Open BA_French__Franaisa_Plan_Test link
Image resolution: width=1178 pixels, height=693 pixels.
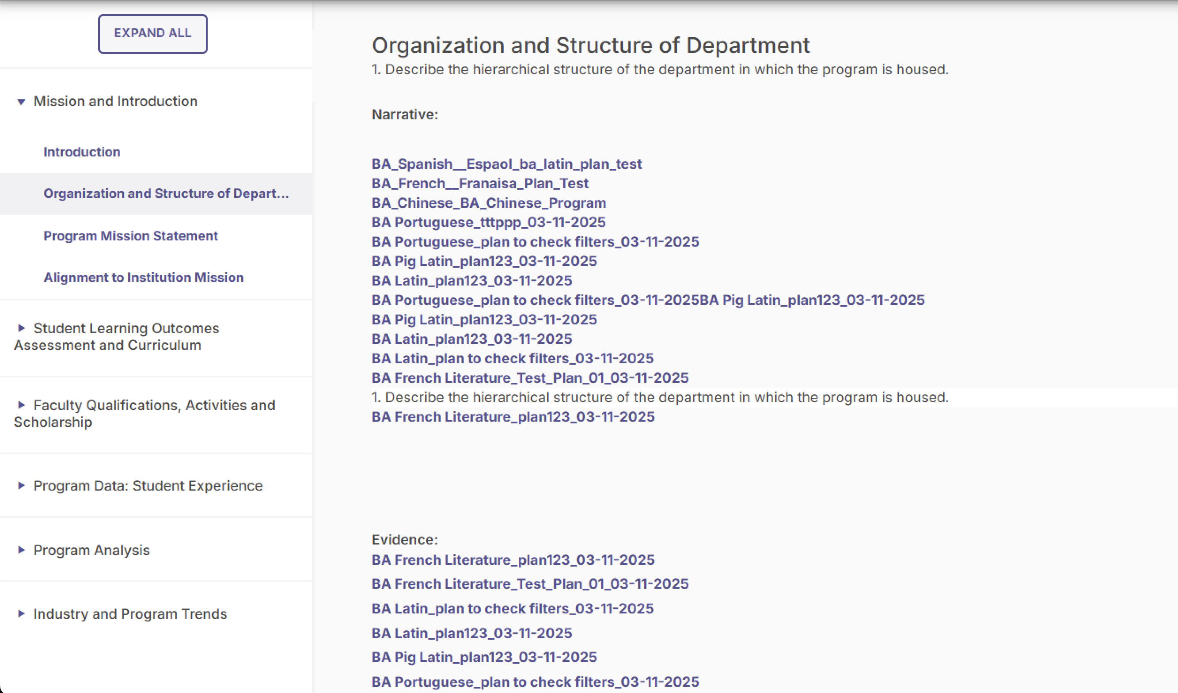click(479, 183)
